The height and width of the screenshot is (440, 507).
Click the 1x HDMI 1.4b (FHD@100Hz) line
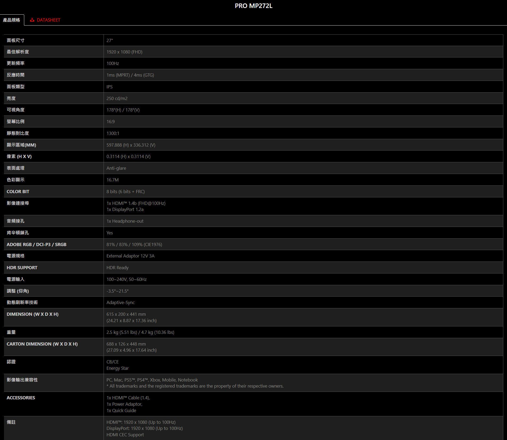(x=136, y=203)
